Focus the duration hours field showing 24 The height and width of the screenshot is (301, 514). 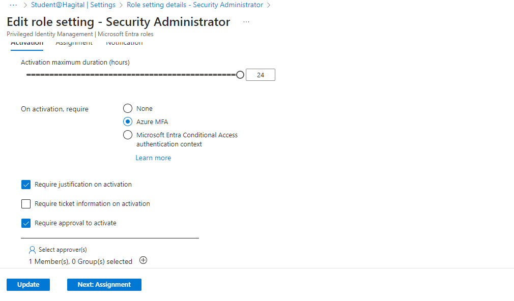coord(261,75)
